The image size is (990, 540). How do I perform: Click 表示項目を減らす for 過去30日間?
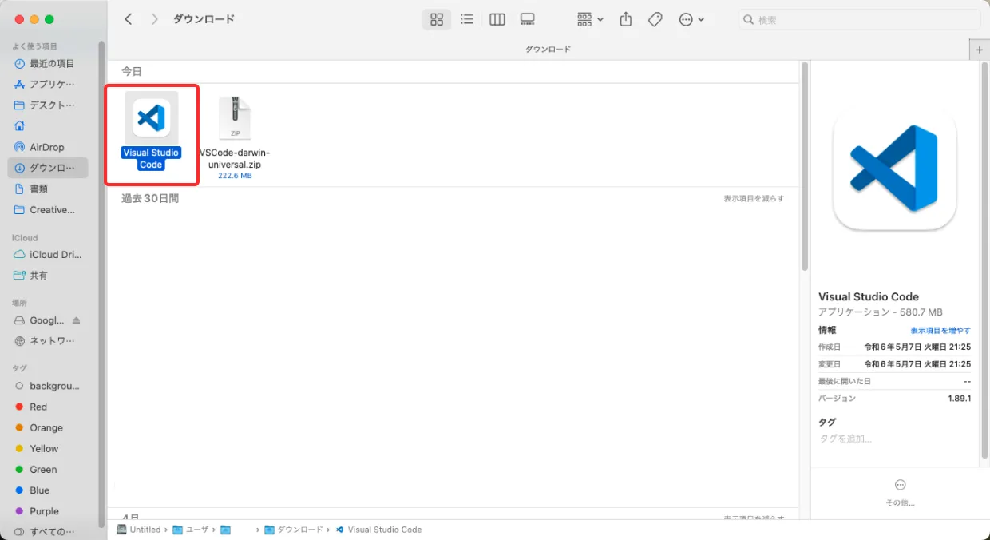click(x=754, y=198)
